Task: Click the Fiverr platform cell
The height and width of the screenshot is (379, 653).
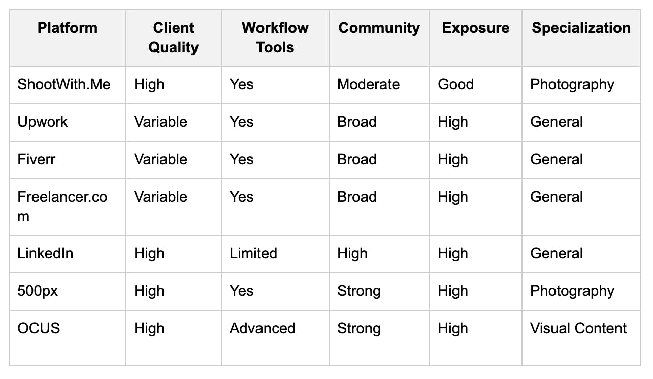Action: [x=37, y=159]
